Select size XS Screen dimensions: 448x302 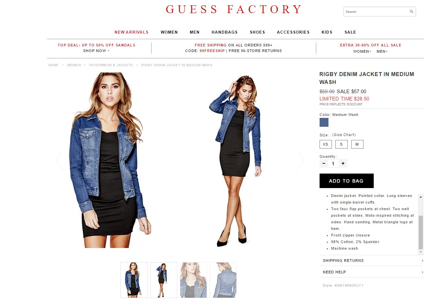326,144
